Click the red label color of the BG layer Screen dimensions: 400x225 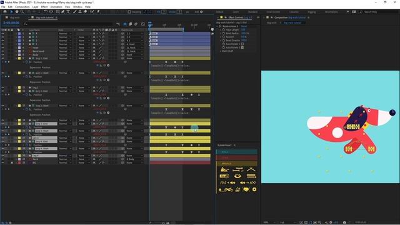(19, 162)
